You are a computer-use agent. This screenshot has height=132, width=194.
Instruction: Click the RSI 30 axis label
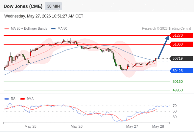175,117
